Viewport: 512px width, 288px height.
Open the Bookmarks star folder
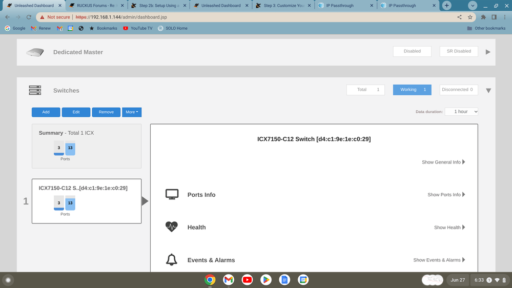pos(103,28)
